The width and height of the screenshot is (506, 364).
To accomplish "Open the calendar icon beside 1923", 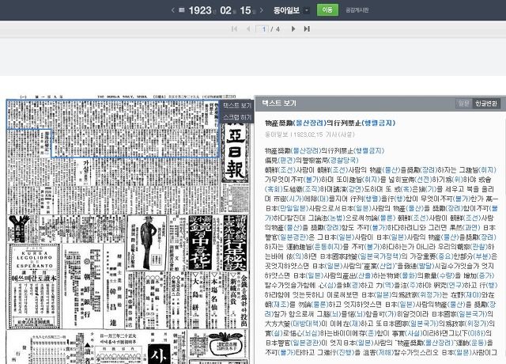I will [x=182, y=10].
